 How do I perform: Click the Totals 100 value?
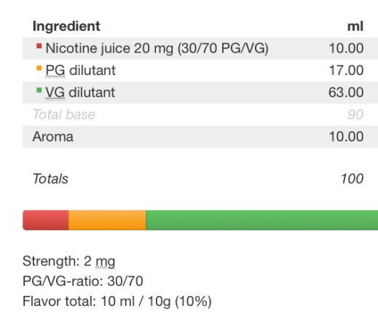tap(352, 179)
